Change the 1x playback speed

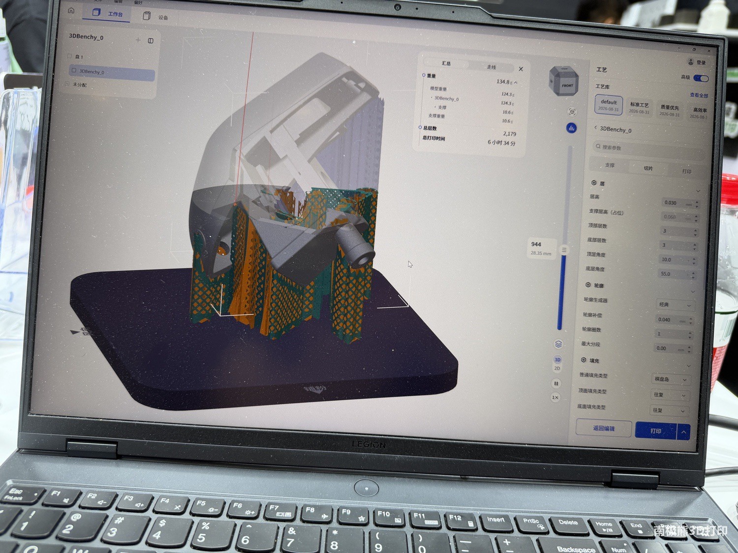555,397
